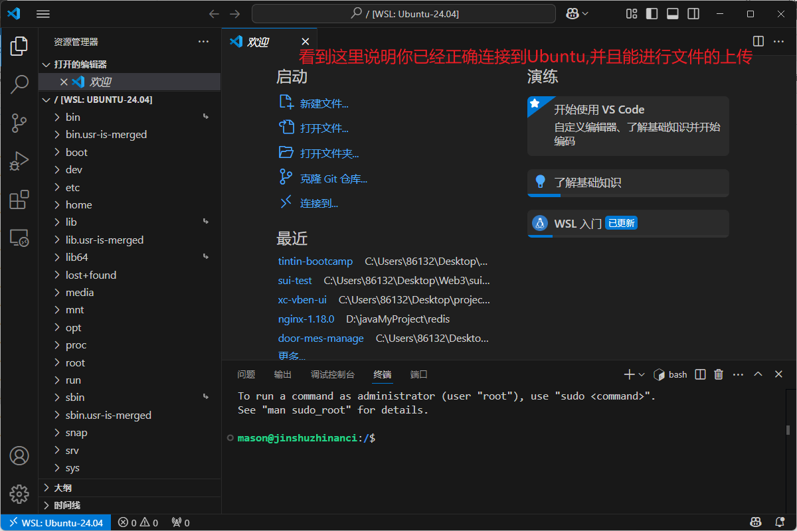Open editor more actions ellipsis

(x=779, y=41)
